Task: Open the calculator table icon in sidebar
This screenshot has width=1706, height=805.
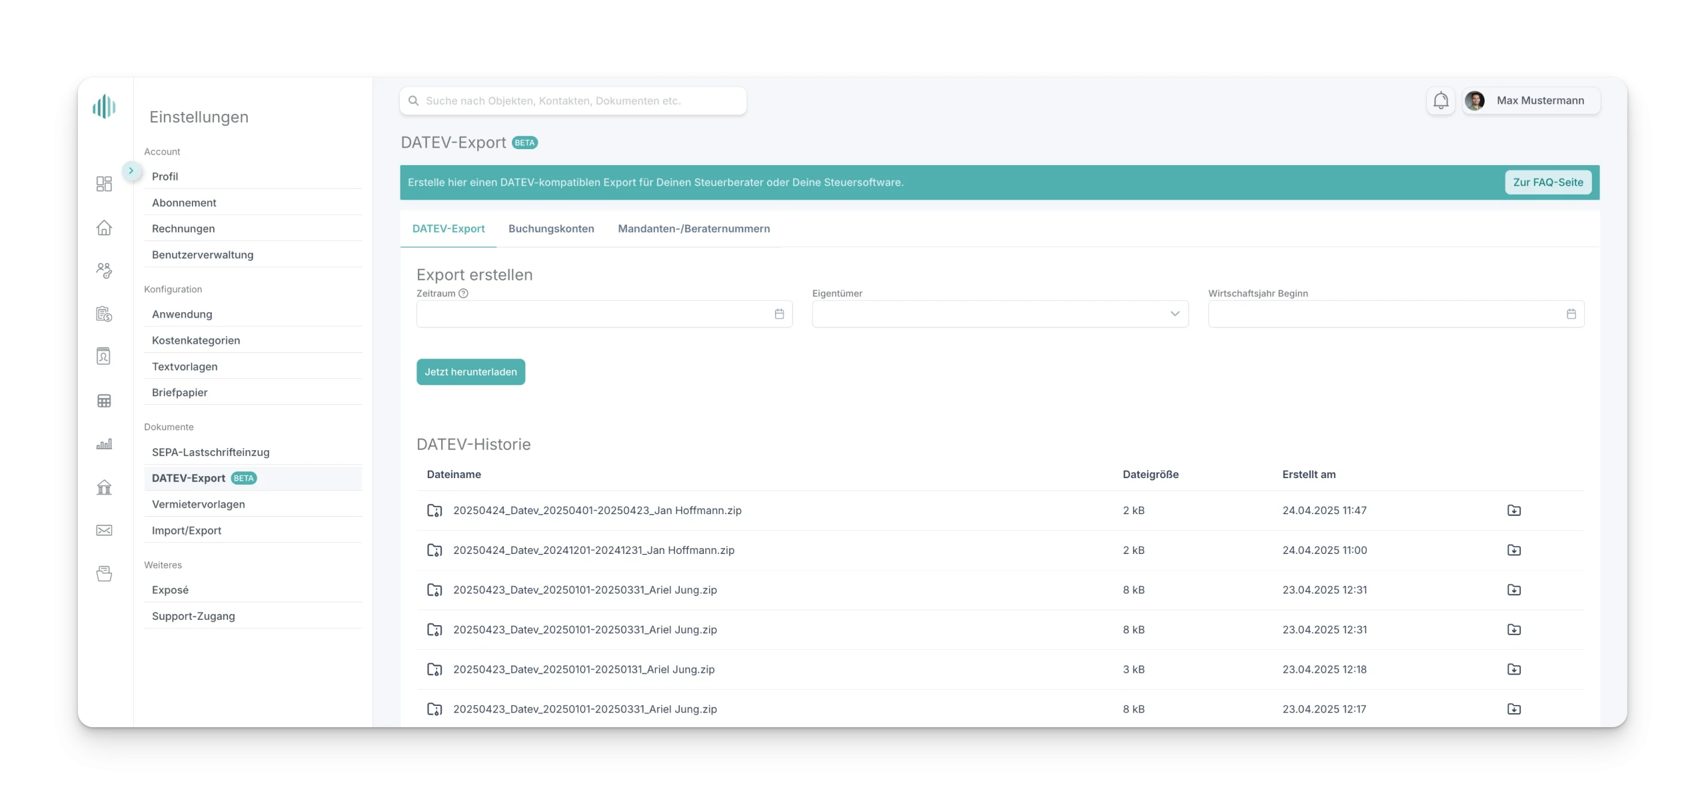Action: coord(104,401)
